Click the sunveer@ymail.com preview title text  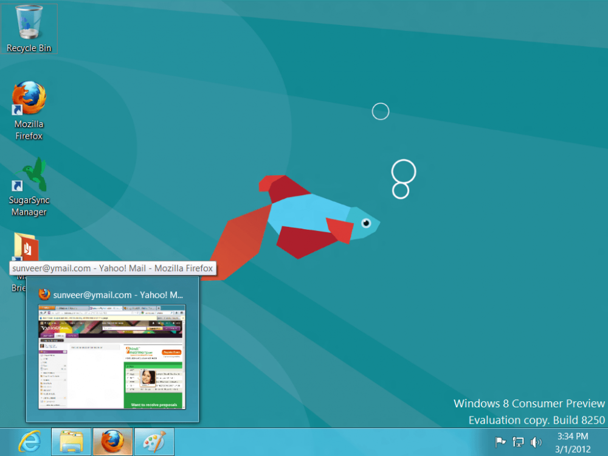pyautogui.click(x=118, y=295)
